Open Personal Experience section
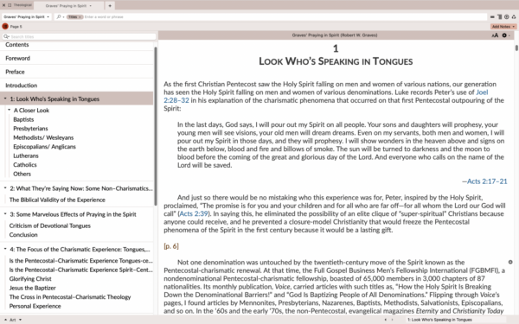Image resolution: width=519 pixels, height=324 pixels. click(x=35, y=306)
